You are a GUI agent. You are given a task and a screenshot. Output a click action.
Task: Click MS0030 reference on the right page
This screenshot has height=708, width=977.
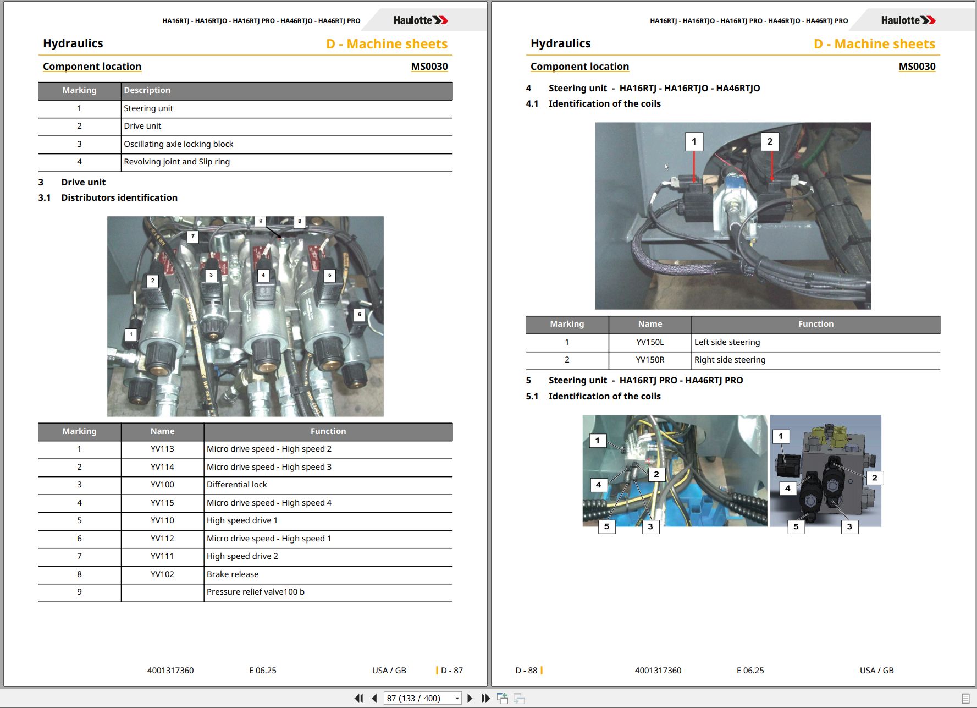click(x=917, y=67)
